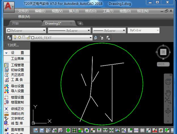Click the ByLayer color swatch box
Viewport: 177px width, 134px height.
click(x=9, y=30)
